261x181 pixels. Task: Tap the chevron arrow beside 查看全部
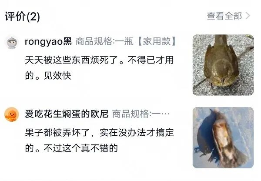click(x=248, y=16)
